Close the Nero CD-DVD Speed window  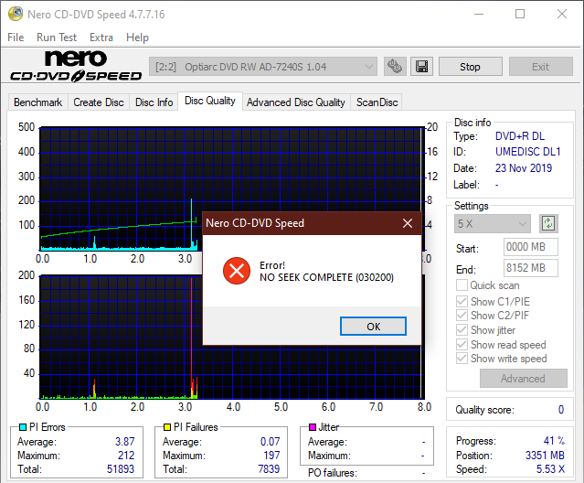tap(562, 14)
